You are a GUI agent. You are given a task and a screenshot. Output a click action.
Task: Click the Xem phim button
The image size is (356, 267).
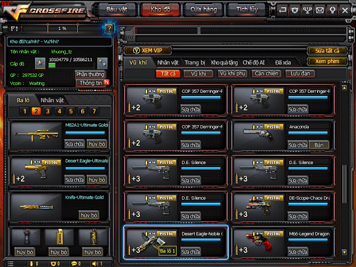(327, 61)
